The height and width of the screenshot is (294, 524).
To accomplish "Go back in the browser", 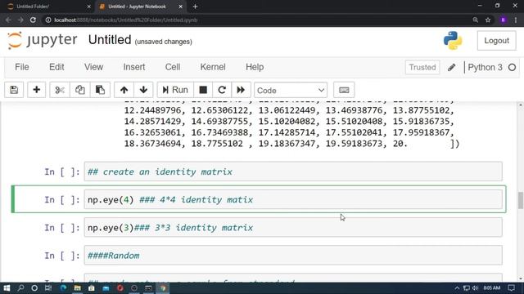I will pyautogui.click(x=8, y=20).
